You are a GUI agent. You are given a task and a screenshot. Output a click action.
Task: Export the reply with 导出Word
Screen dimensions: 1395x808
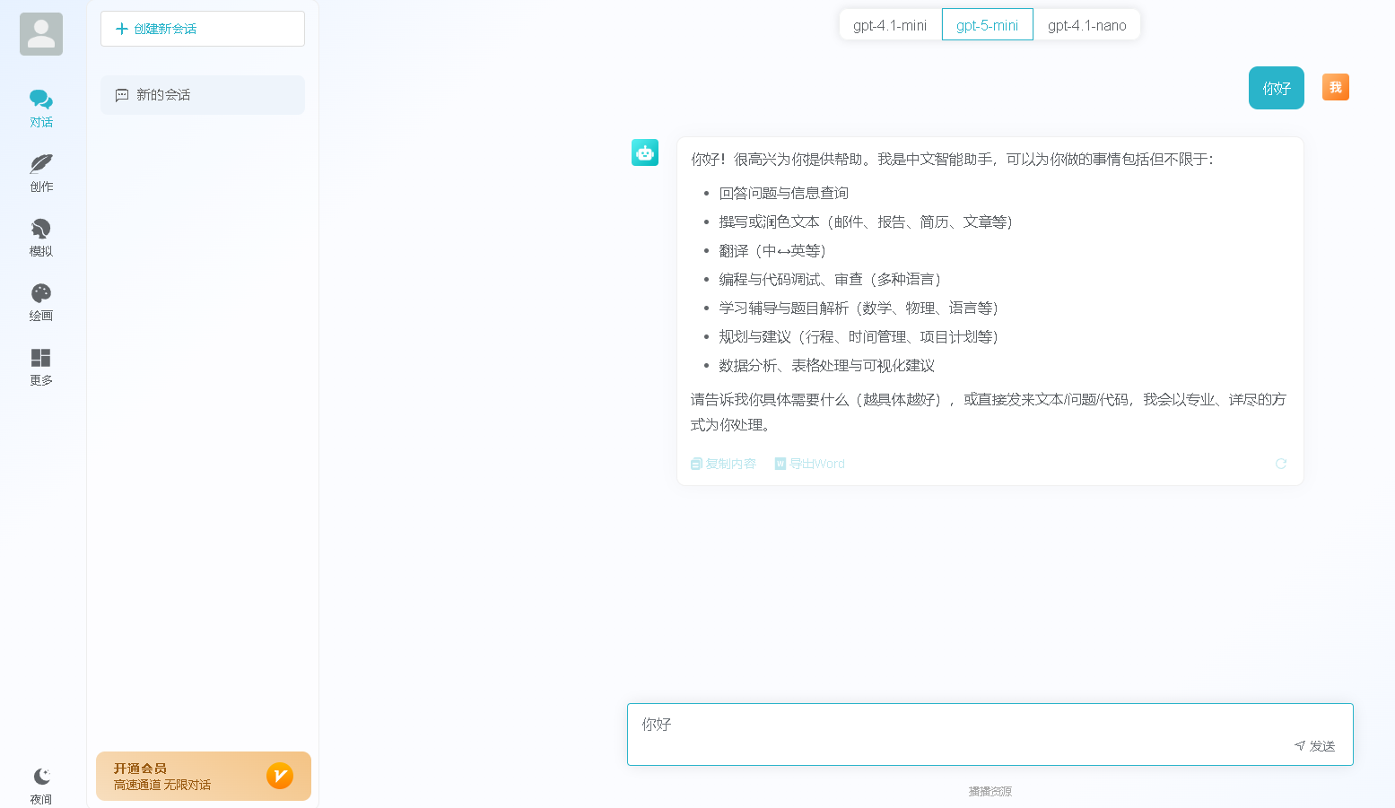click(x=810, y=464)
